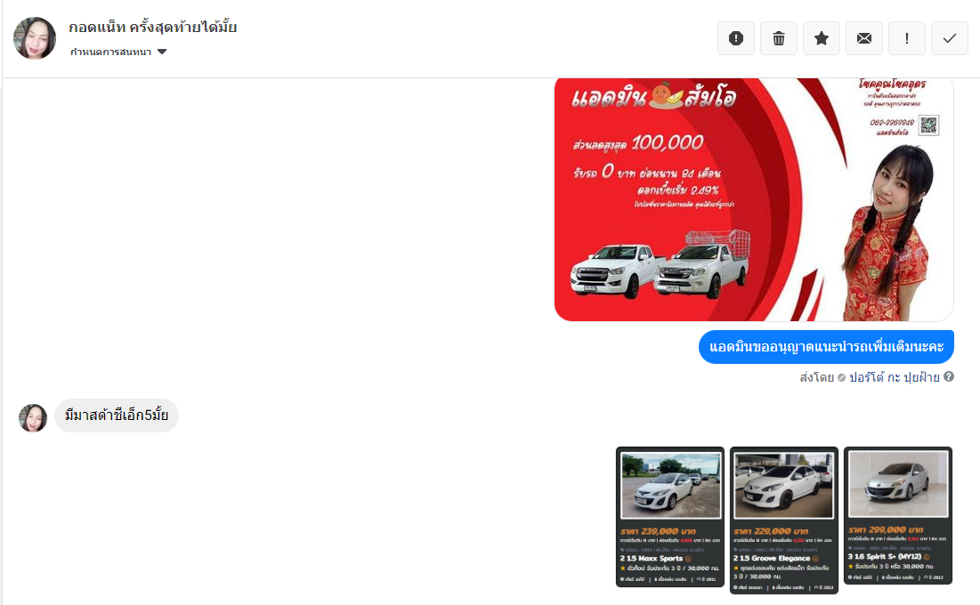
Task: Mark conversation as done with checkmark icon
Action: click(950, 38)
